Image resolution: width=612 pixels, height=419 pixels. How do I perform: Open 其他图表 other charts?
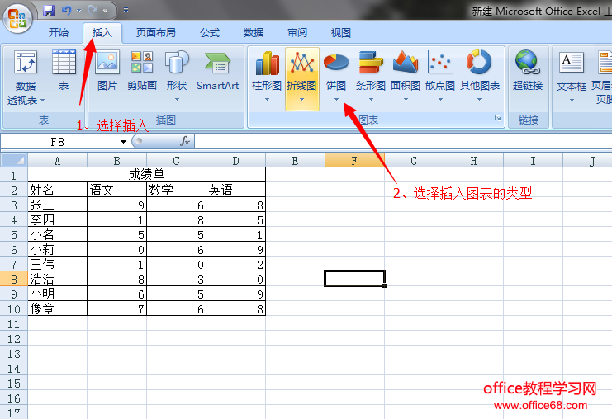point(479,78)
